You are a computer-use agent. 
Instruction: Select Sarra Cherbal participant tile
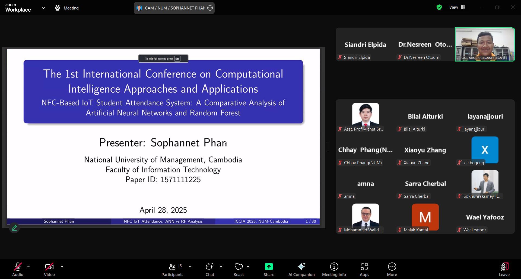click(x=425, y=184)
